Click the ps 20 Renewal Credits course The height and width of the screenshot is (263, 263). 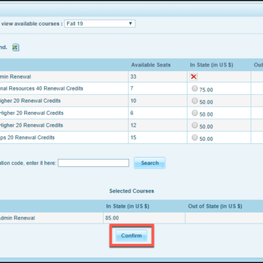pos(27,137)
